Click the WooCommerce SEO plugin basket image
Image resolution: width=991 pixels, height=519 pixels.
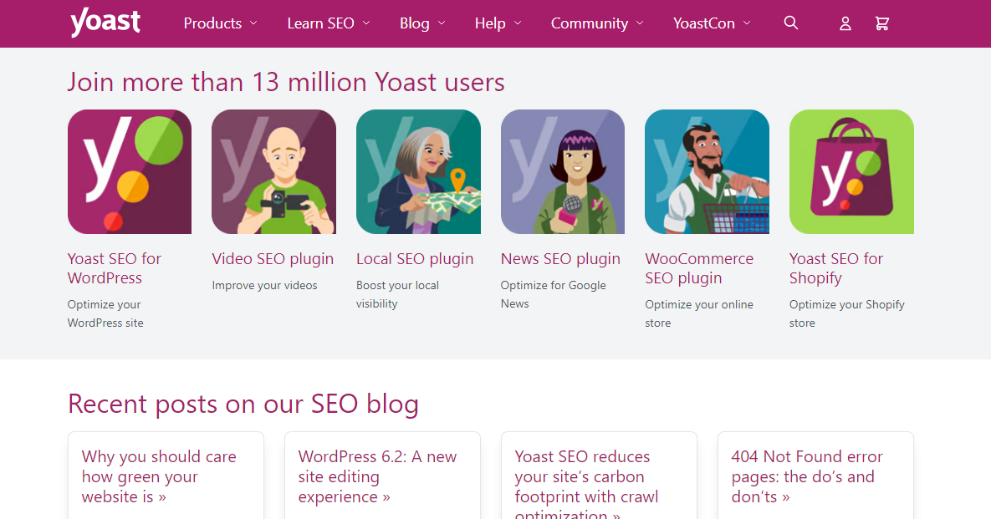pyautogui.click(x=707, y=171)
